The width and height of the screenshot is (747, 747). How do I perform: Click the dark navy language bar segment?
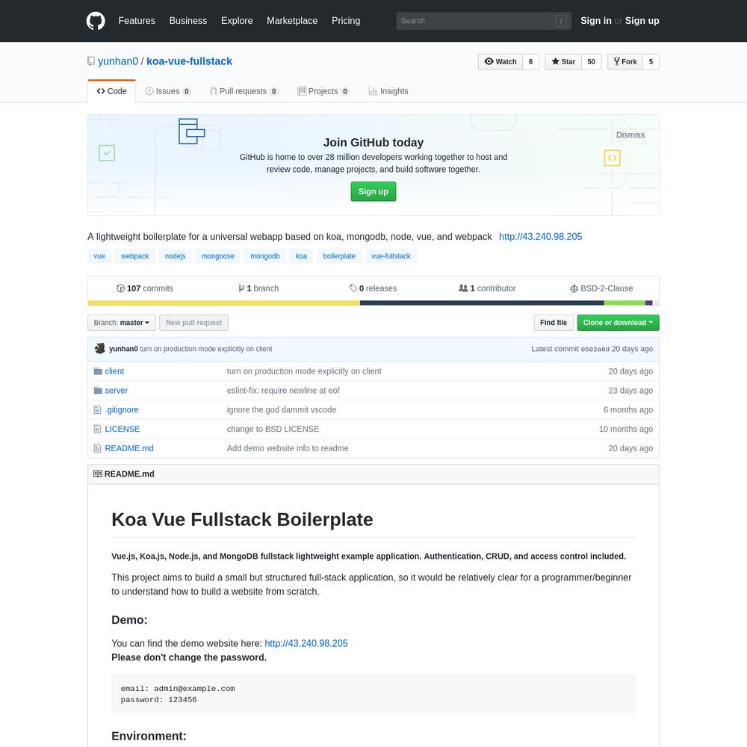pos(482,303)
